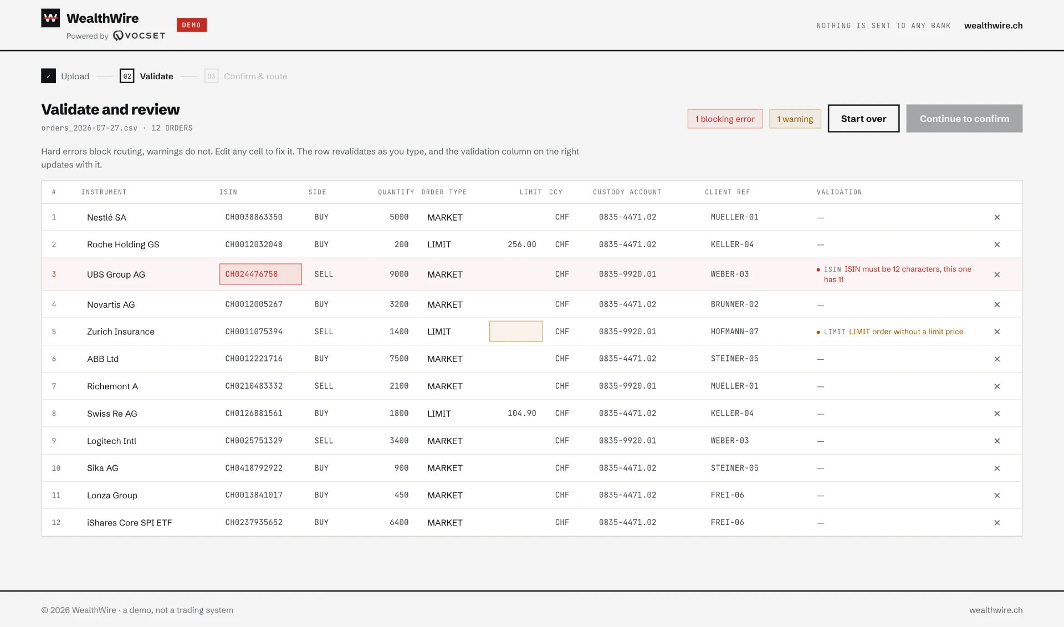Remove the Logitech Intl order row
Viewport: 1064px width, 627px height.
point(997,441)
